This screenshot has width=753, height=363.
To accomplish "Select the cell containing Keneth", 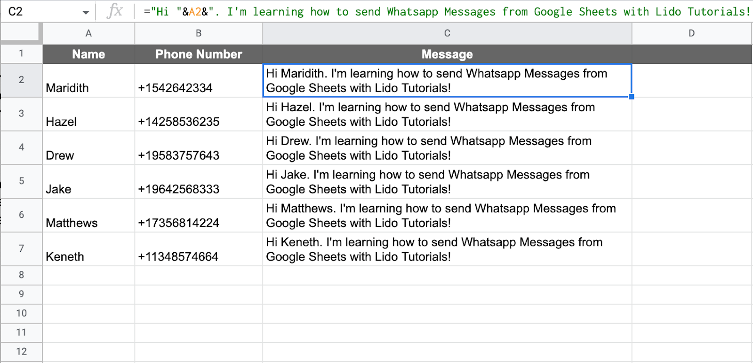I will [x=88, y=249].
